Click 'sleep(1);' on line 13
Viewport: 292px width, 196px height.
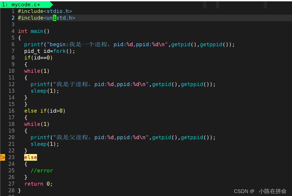[x=45, y=91]
